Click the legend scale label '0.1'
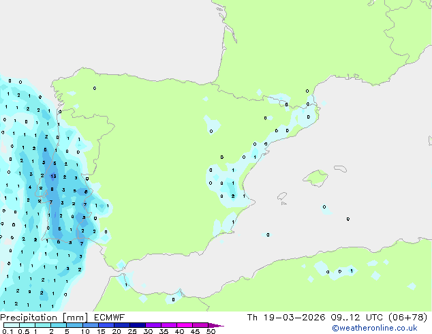432x334 pixels. (x=7, y=331)
